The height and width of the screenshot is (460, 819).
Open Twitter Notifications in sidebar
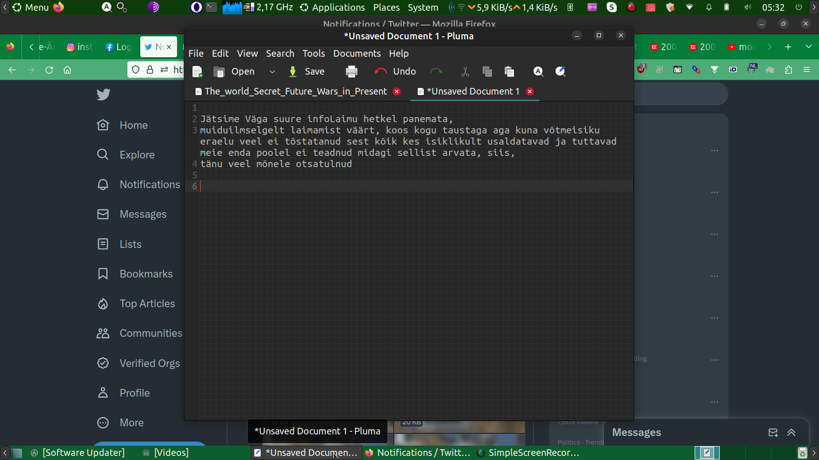click(138, 185)
